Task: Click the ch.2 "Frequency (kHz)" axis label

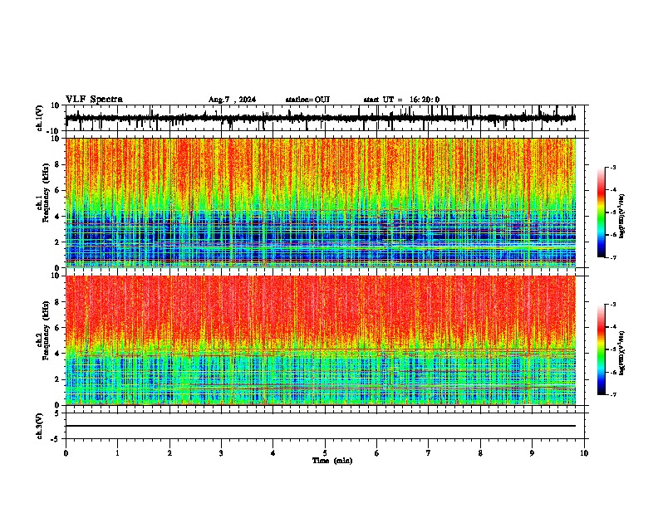Action: pyautogui.click(x=46, y=330)
